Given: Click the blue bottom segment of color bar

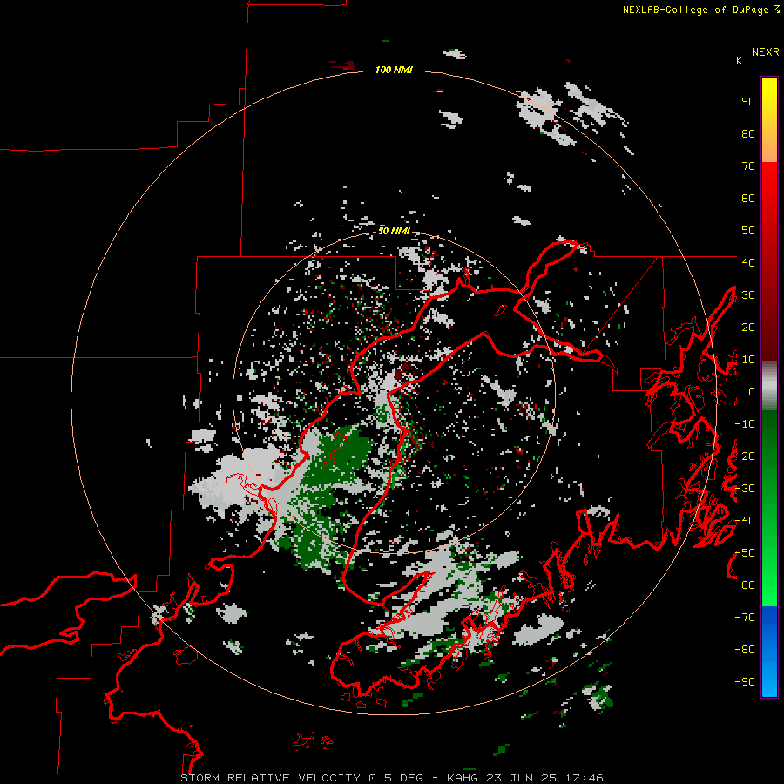Looking at the screenshot, I should click(x=769, y=652).
